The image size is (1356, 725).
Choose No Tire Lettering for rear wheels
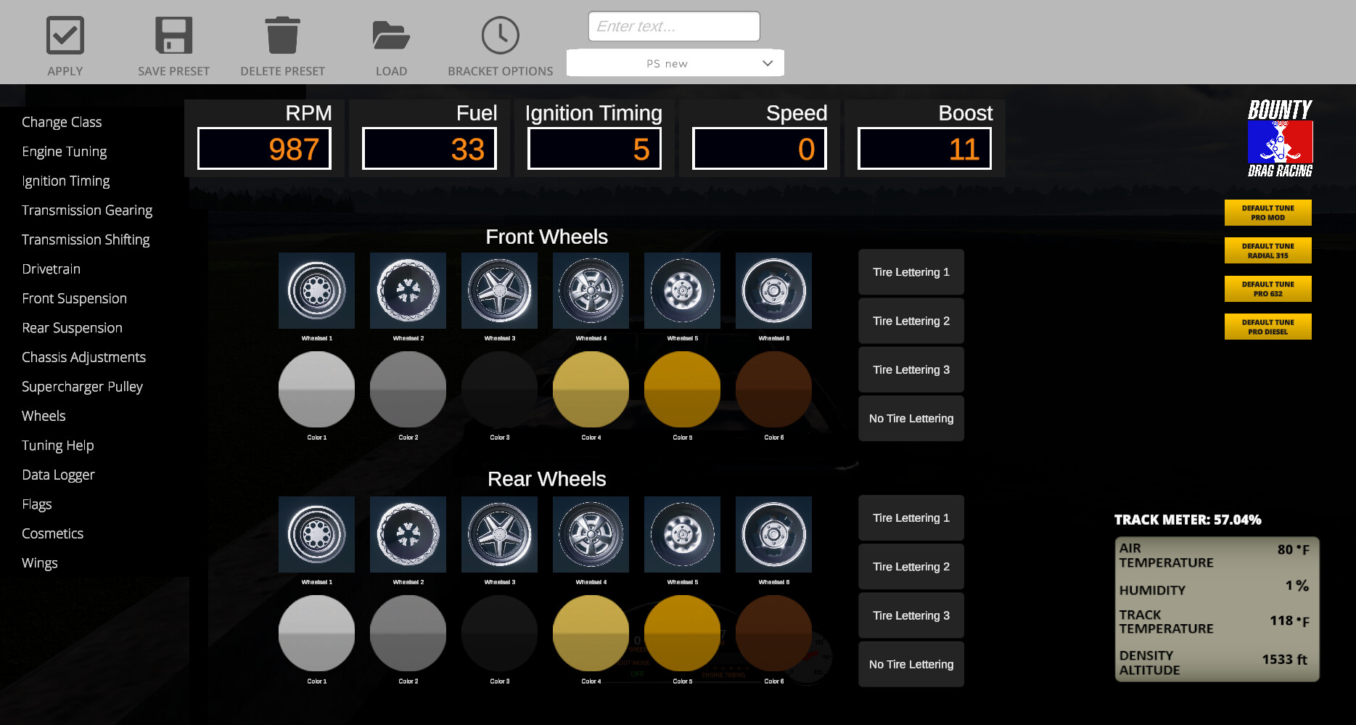pos(911,664)
